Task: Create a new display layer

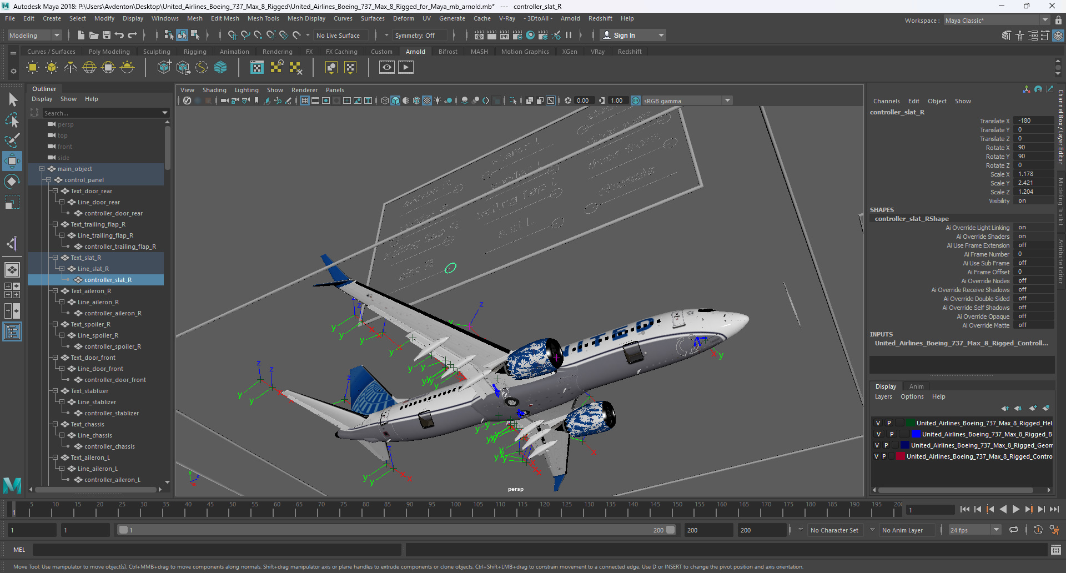Action: tap(1033, 408)
